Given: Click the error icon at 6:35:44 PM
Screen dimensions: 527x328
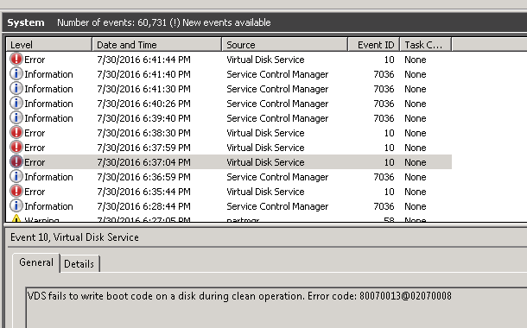Looking at the screenshot, I should pyautogui.click(x=16, y=191).
